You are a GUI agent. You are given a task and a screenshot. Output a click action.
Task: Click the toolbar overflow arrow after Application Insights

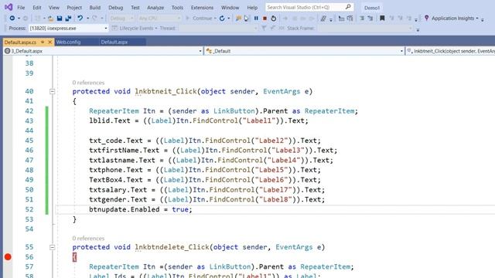(483, 19)
